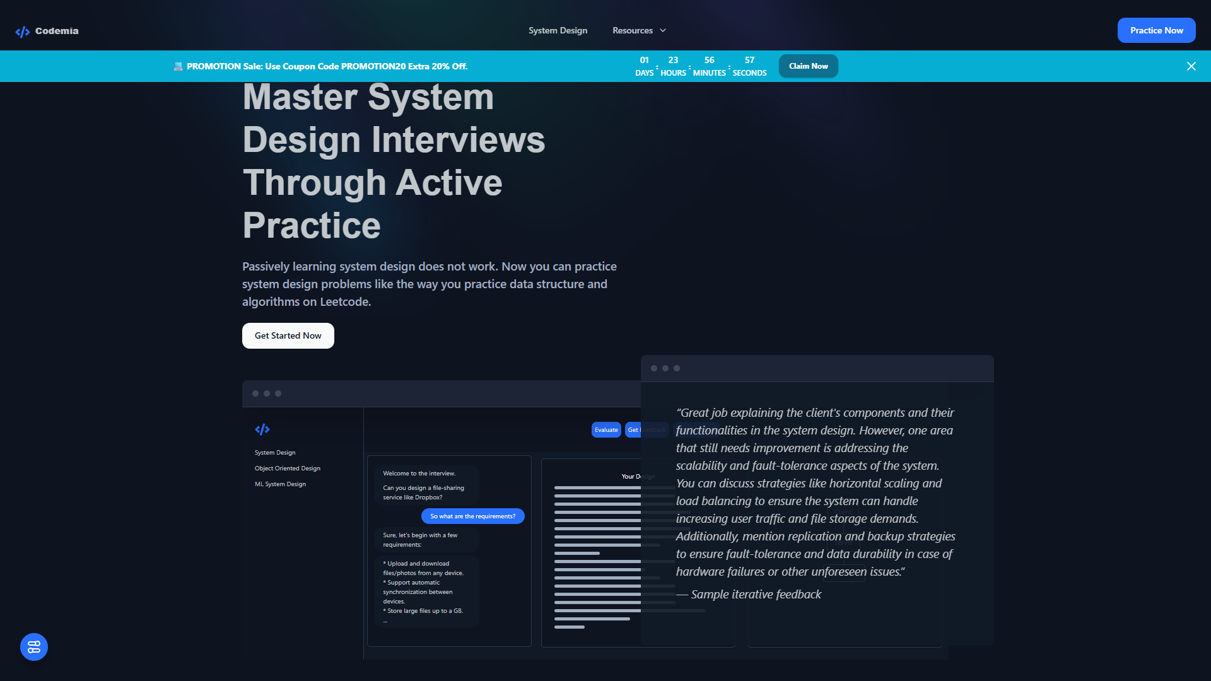Go to System Design nav item

558,30
